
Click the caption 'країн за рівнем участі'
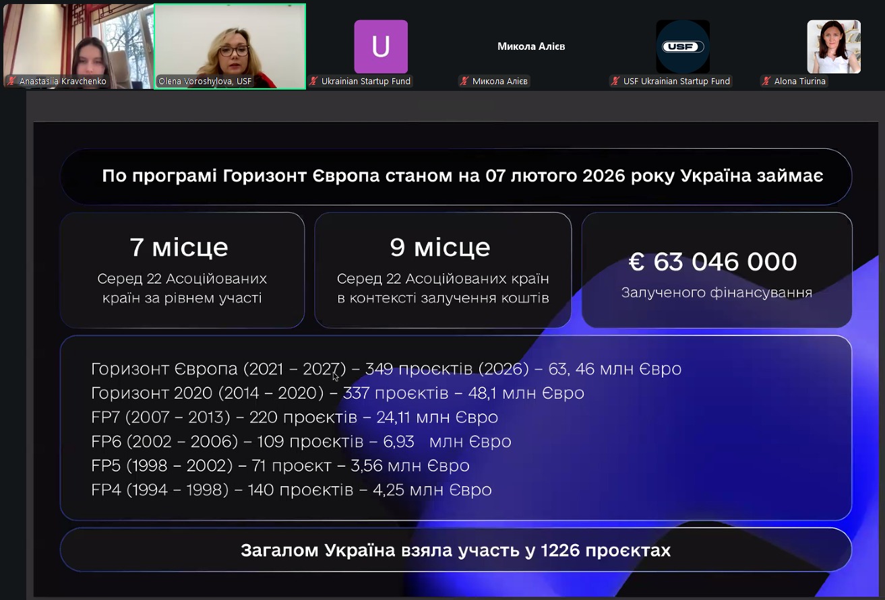182,298
